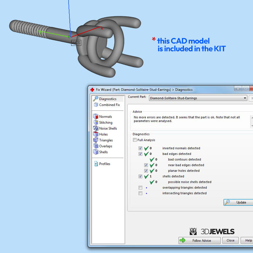Tick the intersecting triangles checkbox
Image resolution: width=253 pixels, height=253 pixels.
[141, 193]
